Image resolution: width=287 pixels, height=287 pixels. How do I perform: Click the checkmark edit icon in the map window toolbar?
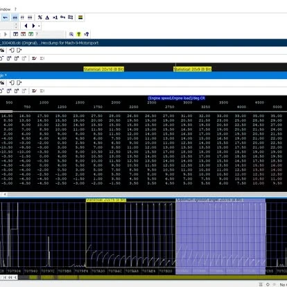(x=34, y=91)
